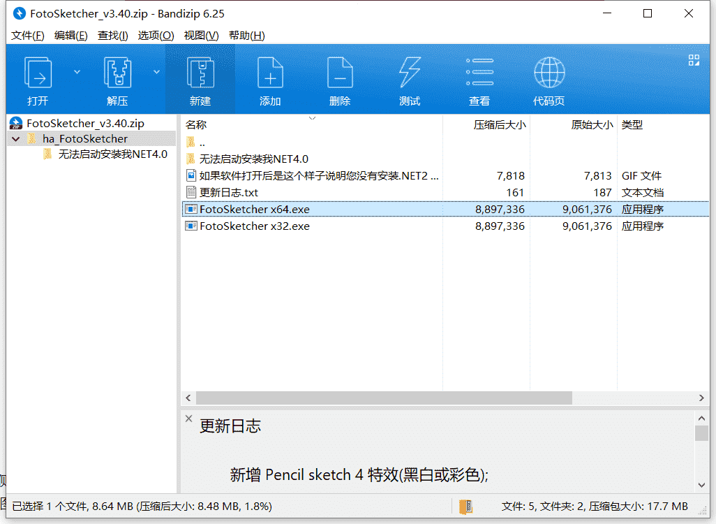
Task: Select 无法启动安装我NET4.0 in left tree
Action: coord(113,154)
